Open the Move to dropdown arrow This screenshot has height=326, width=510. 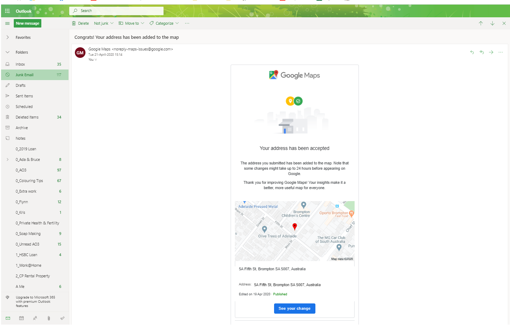(x=143, y=23)
